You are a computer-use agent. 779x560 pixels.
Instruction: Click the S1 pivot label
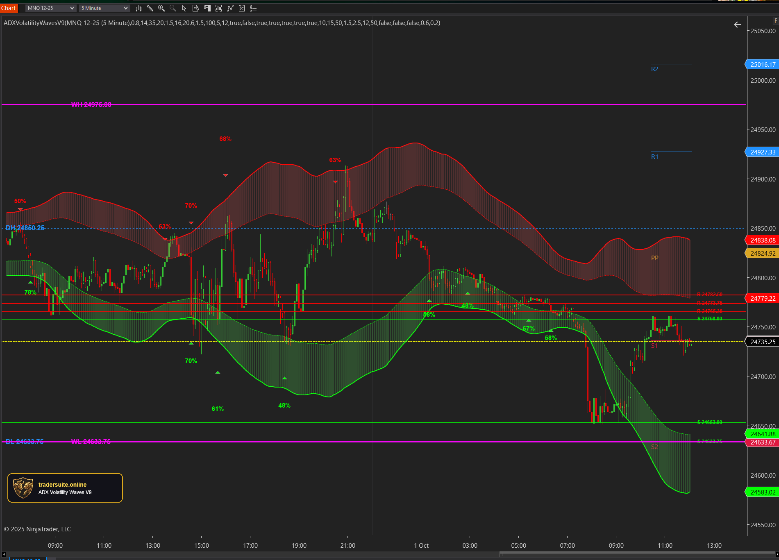pos(654,346)
